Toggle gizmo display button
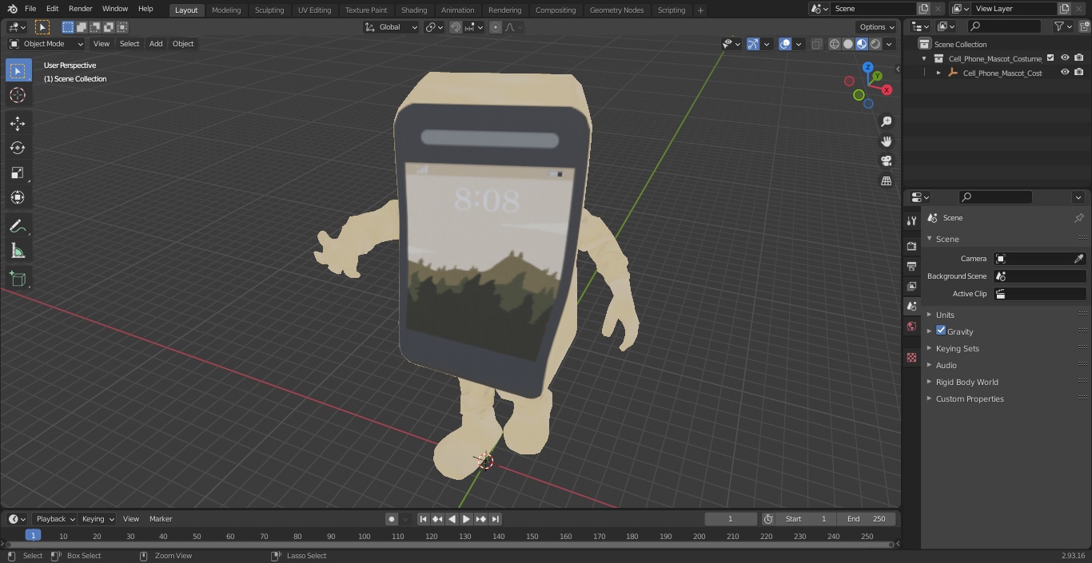Viewport: 1092px width, 563px height. click(x=753, y=44)
